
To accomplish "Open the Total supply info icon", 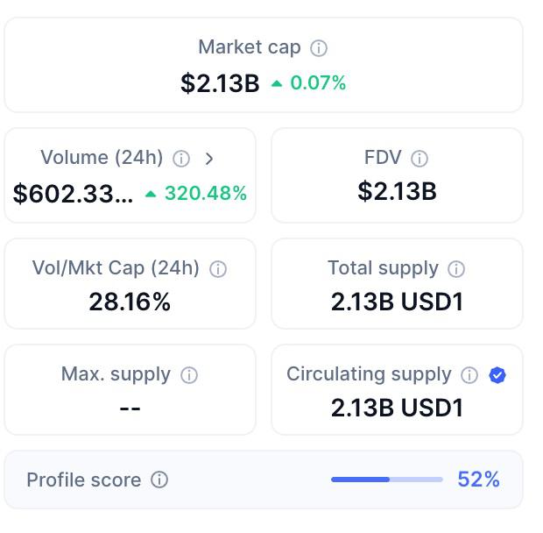I will coord(456,269).
